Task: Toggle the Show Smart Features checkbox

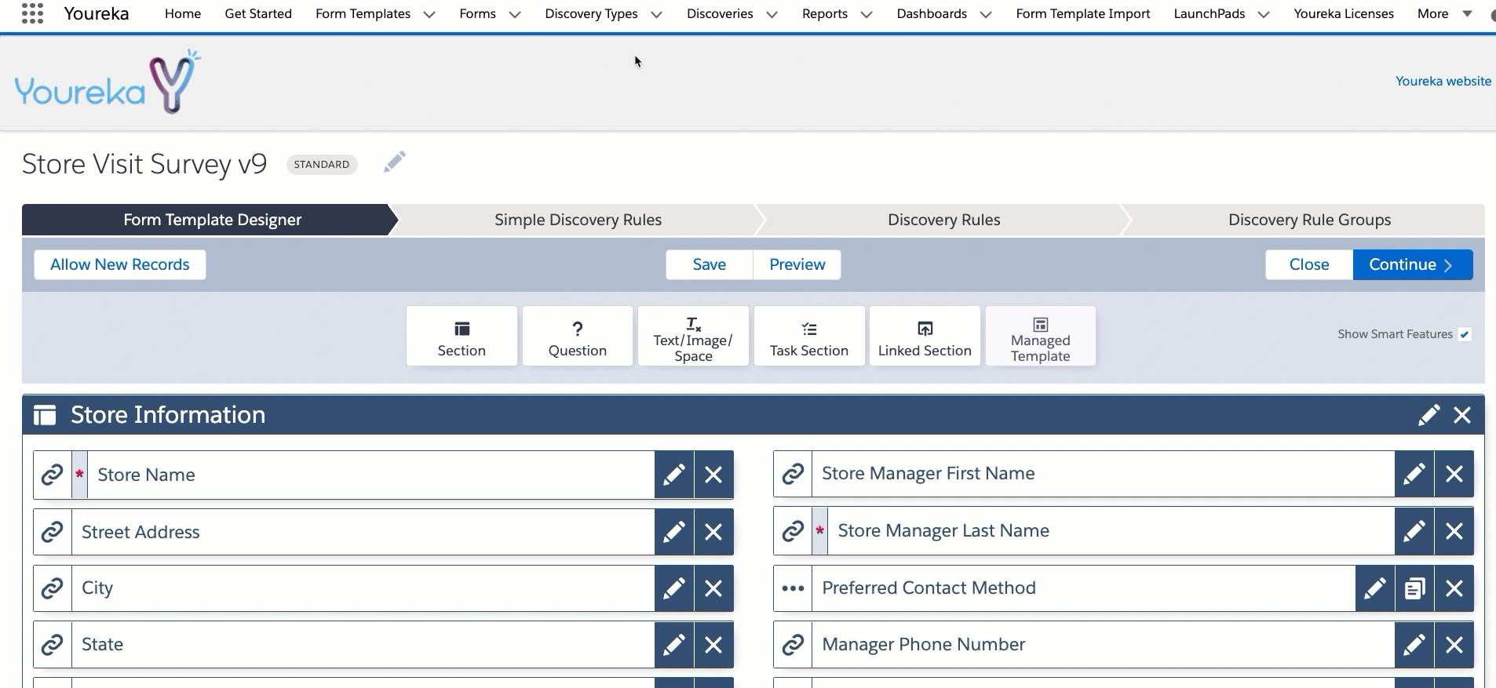Action: (x=1465, y=334)
